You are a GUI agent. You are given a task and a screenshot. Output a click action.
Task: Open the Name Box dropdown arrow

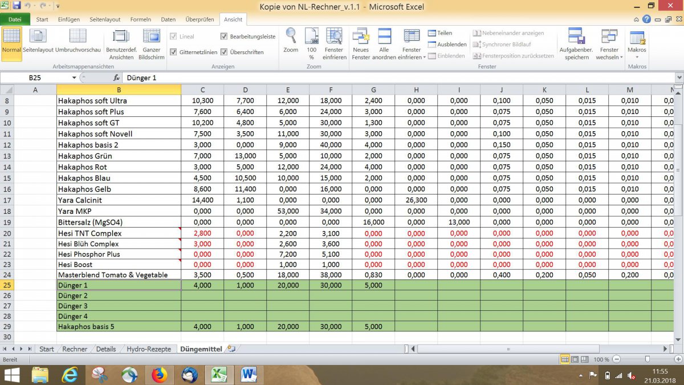tap(74, 78)
